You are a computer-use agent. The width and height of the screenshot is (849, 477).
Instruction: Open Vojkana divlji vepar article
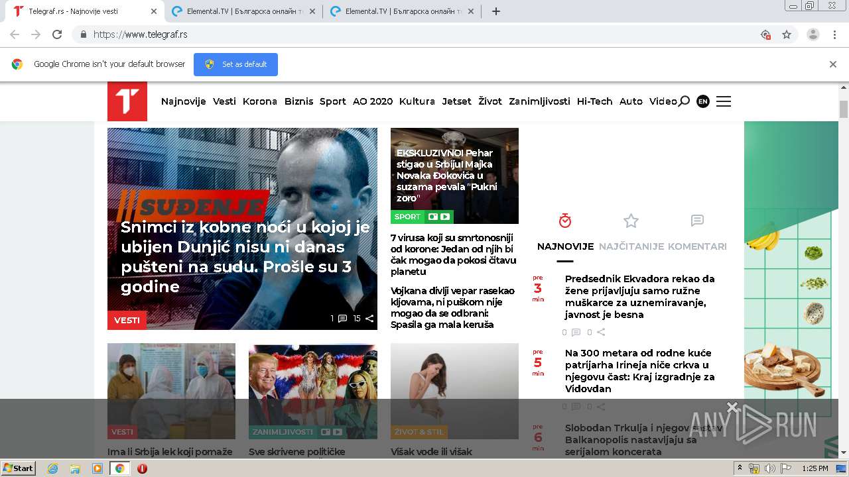click(x=452, y=308)
